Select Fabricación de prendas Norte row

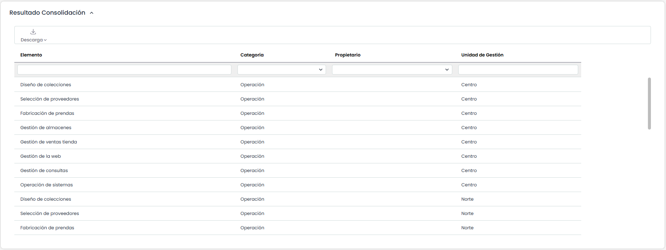[x=47, y=228]
